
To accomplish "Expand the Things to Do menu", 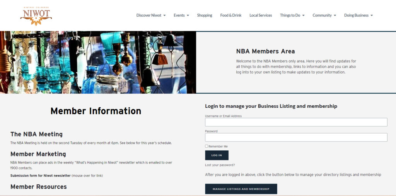I will point(292,15).
